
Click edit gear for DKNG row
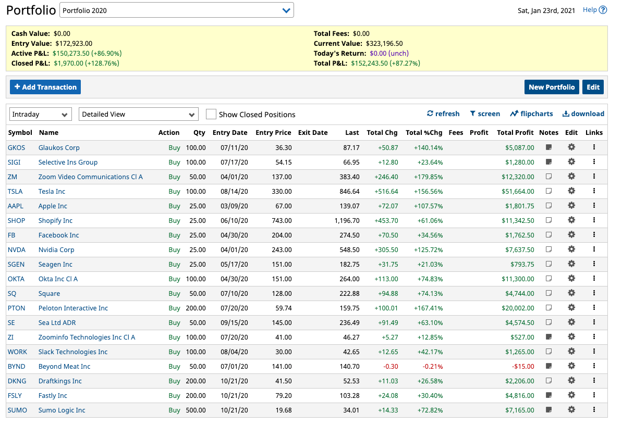[571, 381]
